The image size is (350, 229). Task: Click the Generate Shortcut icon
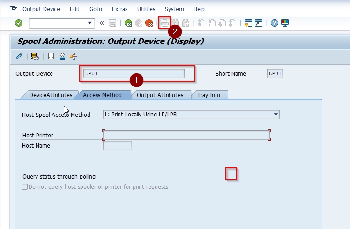[x=259, y=23]
